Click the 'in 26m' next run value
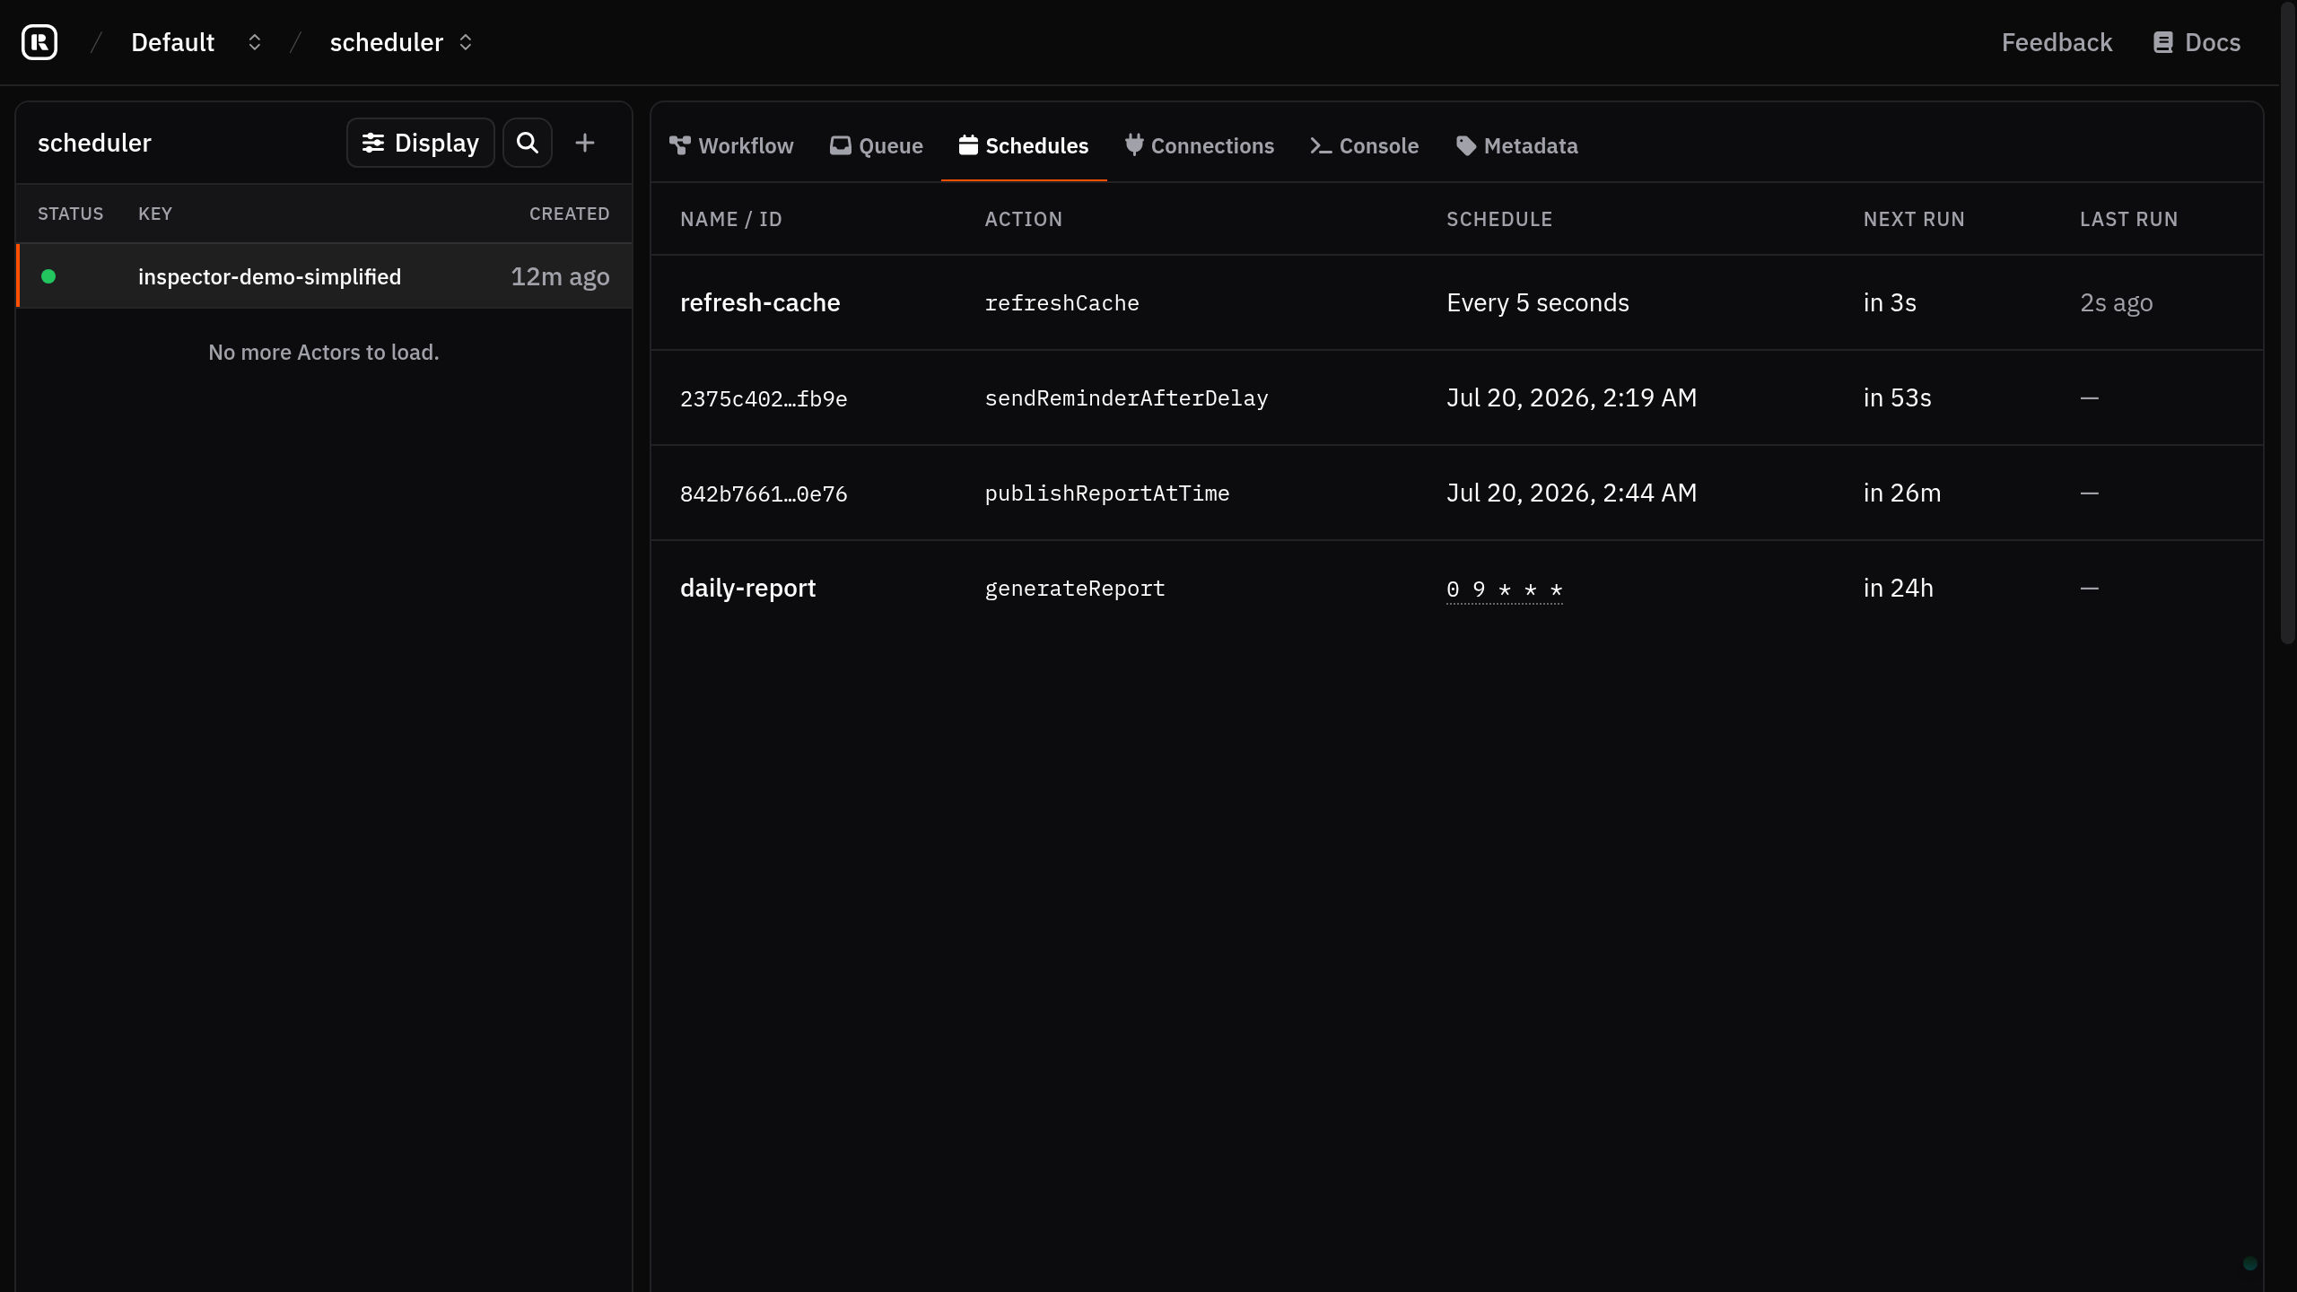This screenshot has height=1292, width=2297. [1901, 493]
